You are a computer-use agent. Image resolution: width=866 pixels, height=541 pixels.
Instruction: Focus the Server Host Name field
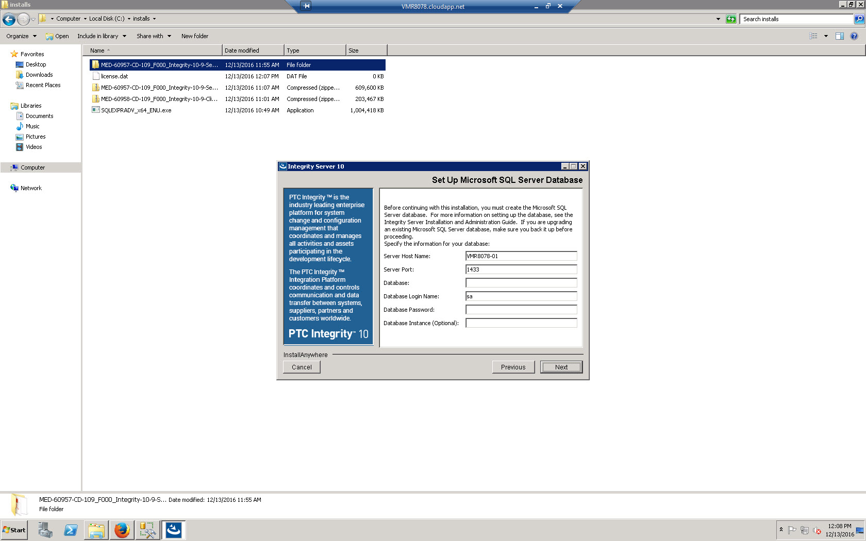pyautogui.click(x=521, y=256)
